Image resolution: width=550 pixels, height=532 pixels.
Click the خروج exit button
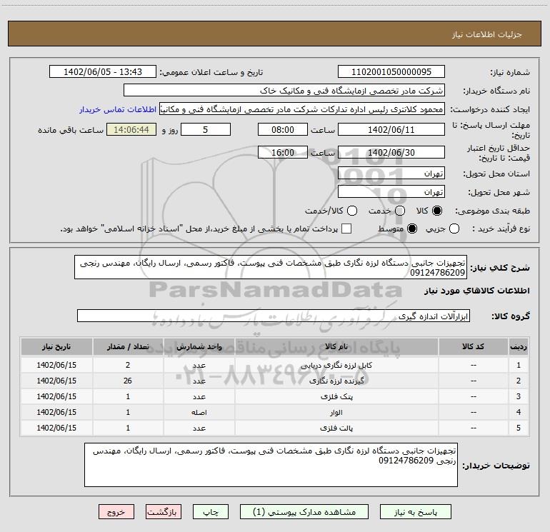pos(116,512)
